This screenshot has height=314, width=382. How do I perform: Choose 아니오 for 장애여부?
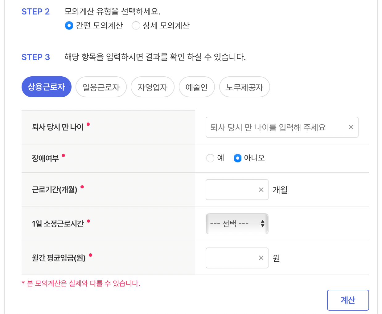pyautogui.click(x=237, y=158)
